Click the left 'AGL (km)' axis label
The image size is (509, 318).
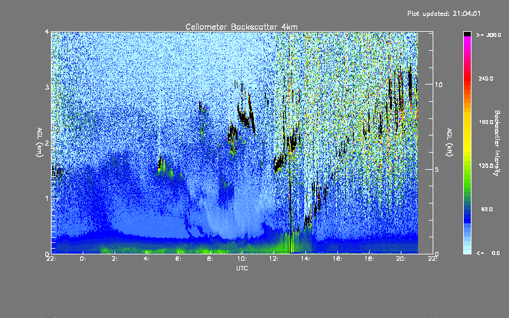point(39,142)
